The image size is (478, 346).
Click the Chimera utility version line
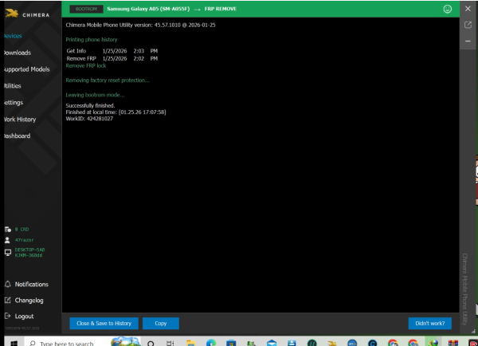140,25
